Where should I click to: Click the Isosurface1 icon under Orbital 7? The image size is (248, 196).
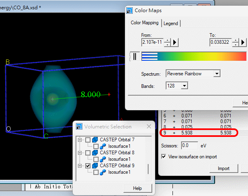point(104,146)
